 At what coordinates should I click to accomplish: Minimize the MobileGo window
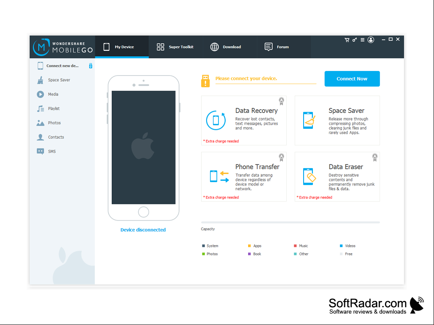(383, 40)
